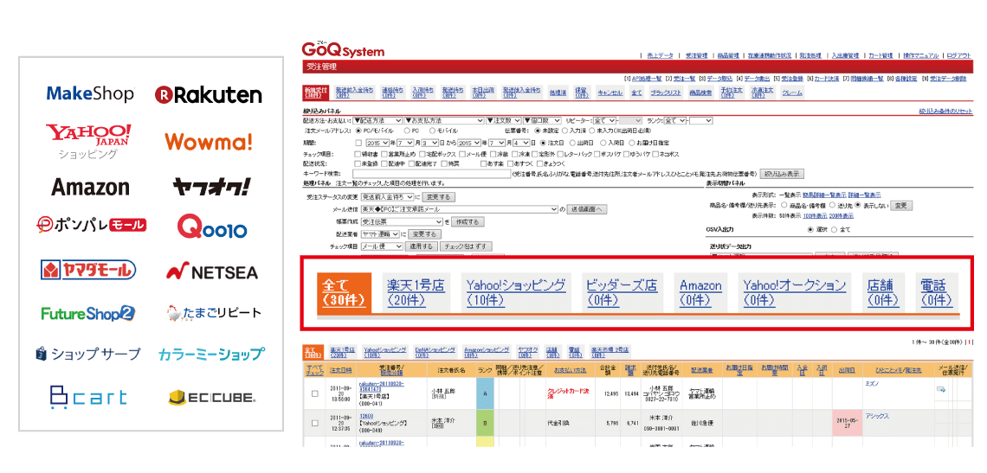This screenshot has width=987, height=473.
Task: Click the Yahoo! Japan Shopping logo
Action: [89, 140]
